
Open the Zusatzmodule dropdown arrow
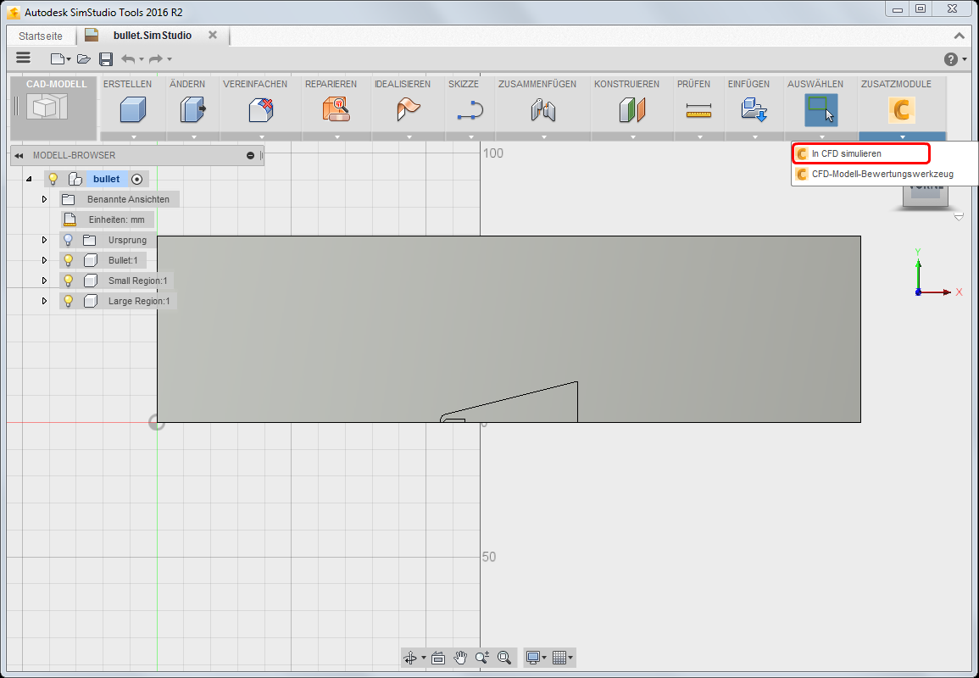[902, 136]
